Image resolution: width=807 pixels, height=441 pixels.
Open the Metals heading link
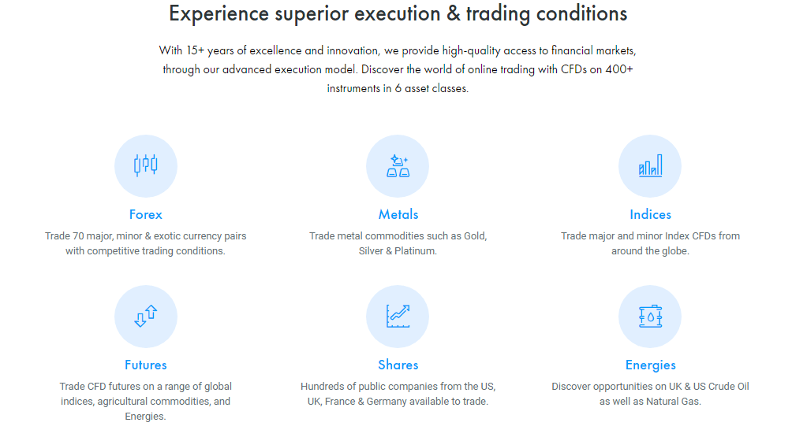point(398,214)
